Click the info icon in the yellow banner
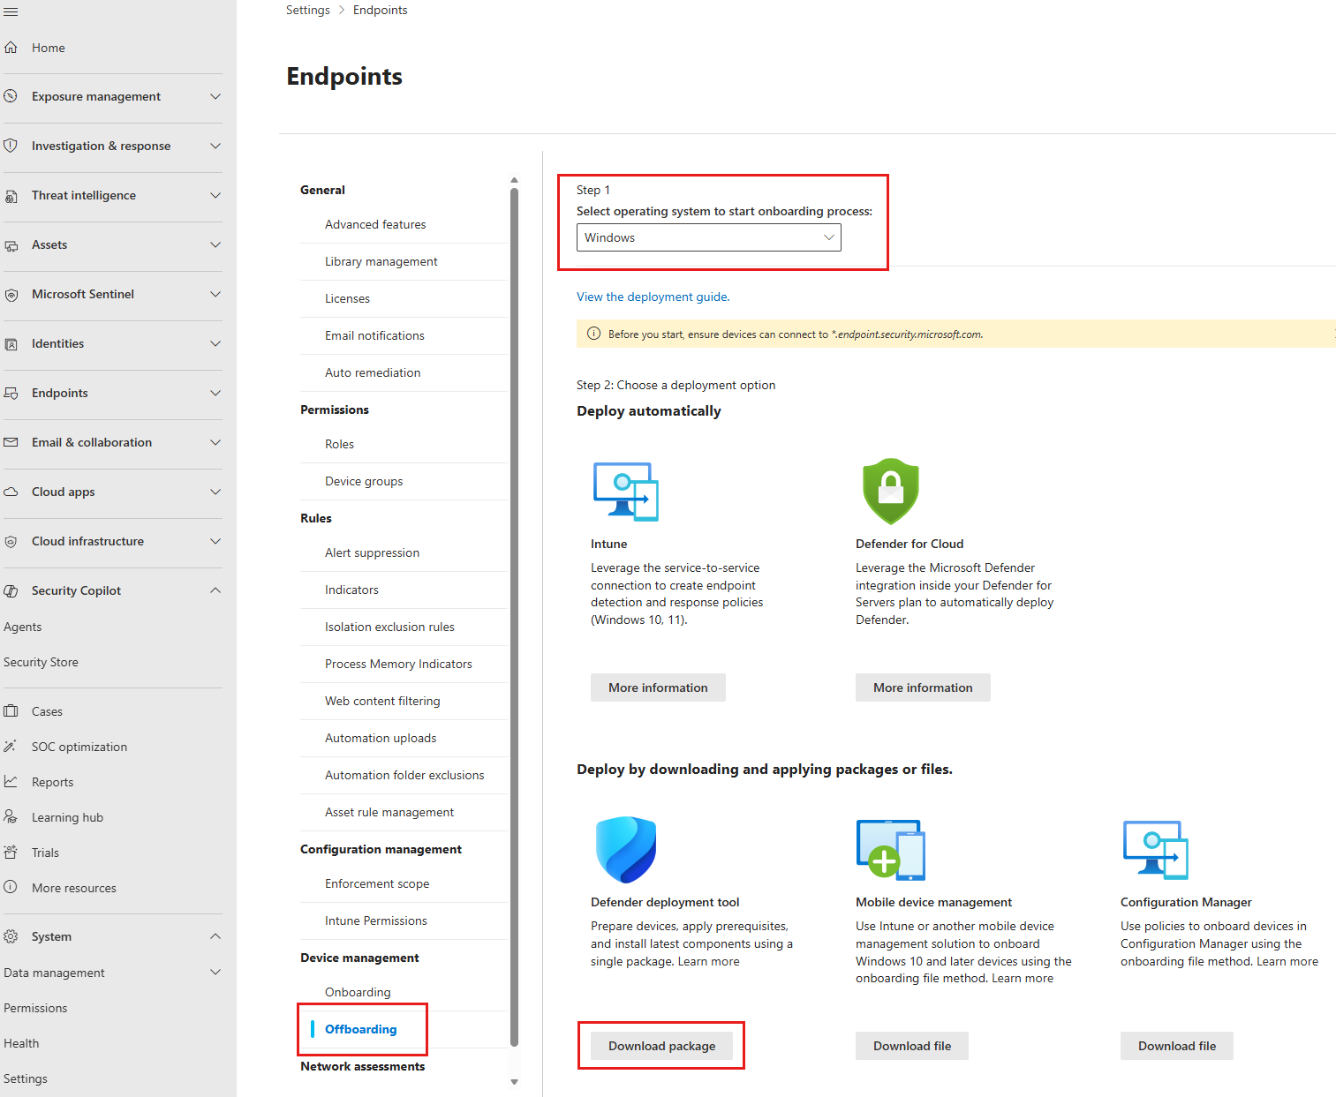This screenshot has height=1097, width=1336. [593, 334]
